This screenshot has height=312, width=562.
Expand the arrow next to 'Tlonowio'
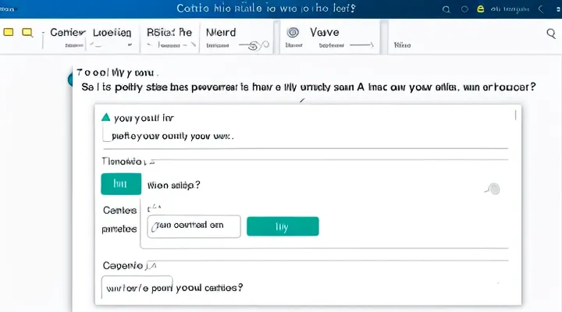coord(152,161)
